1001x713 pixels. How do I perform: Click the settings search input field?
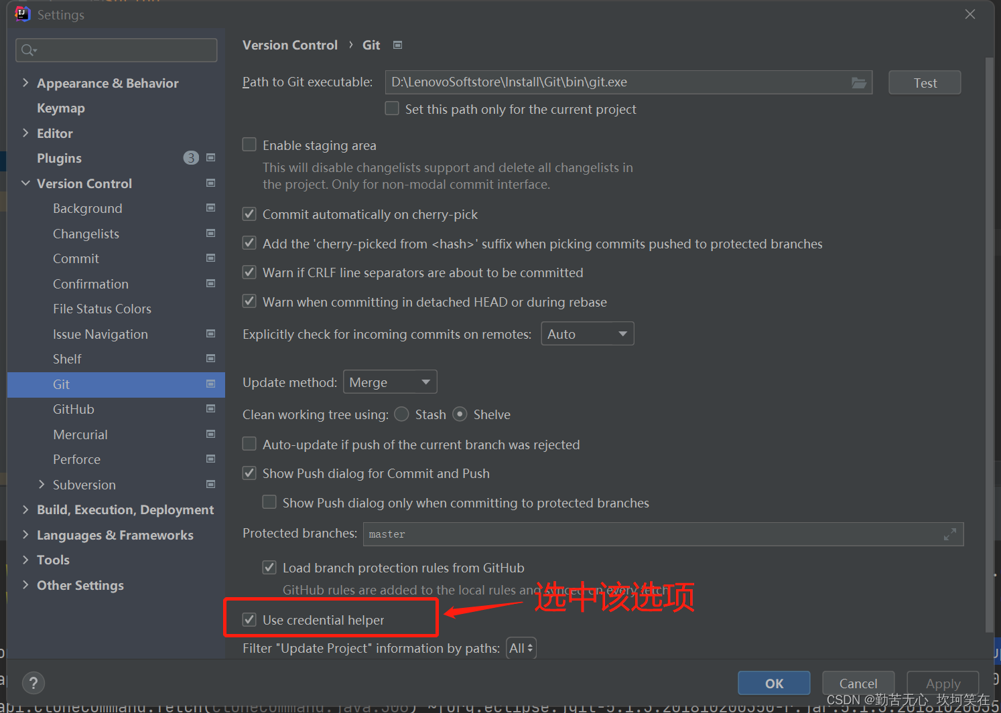pyautogui.click(x=117, y=50)
